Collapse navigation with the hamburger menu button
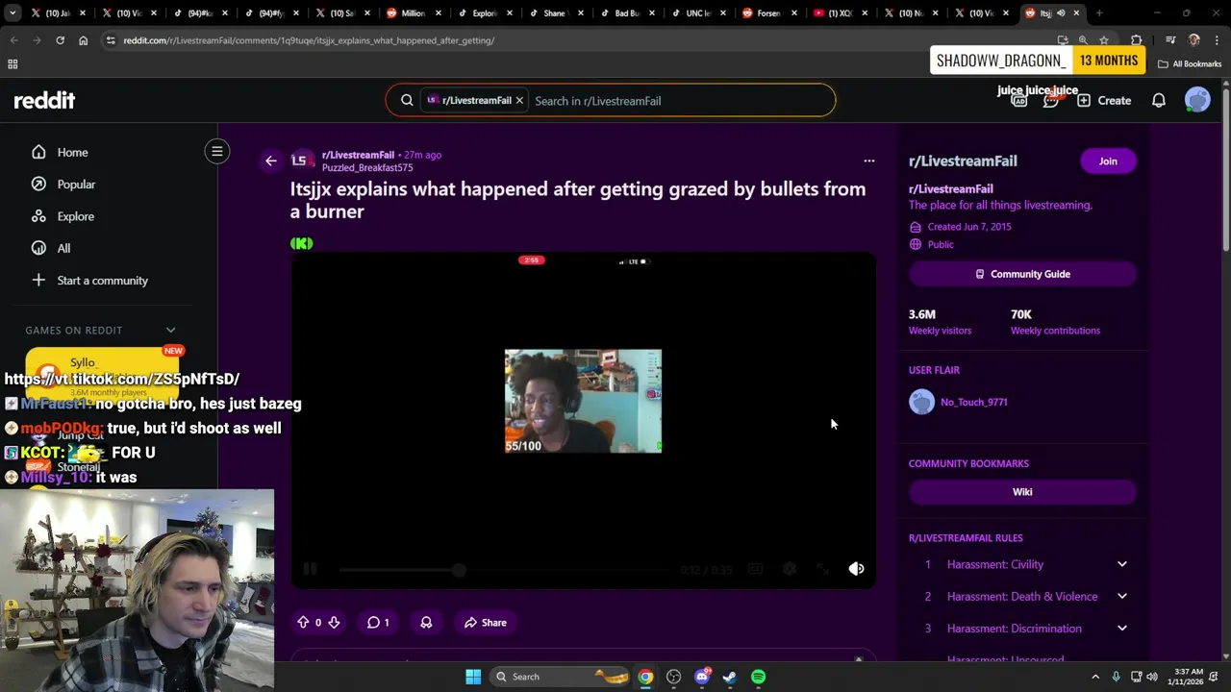The image size is (1231, 692). click(x=217, y=152)
